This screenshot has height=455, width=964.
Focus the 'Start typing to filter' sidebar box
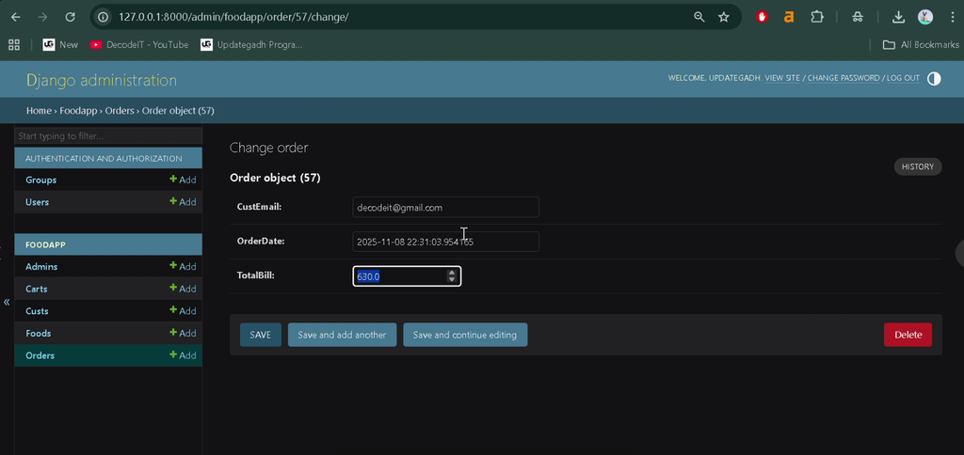tap(108, 135)
